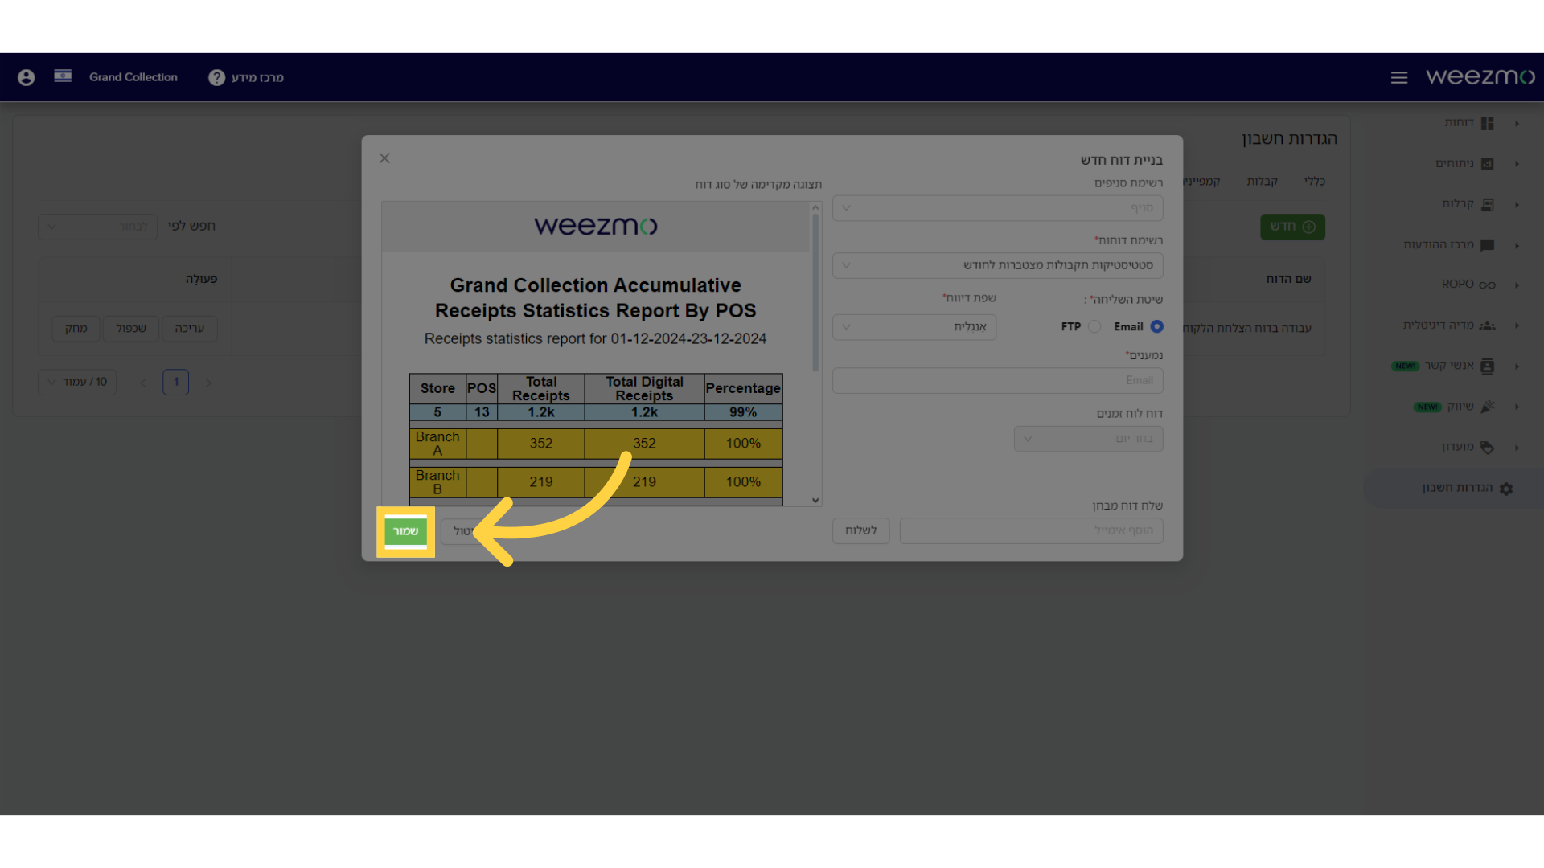Screen dimensions: 1544x868
Task: Select the Email delivery radio button
Action: click(x=1156, y=326)
